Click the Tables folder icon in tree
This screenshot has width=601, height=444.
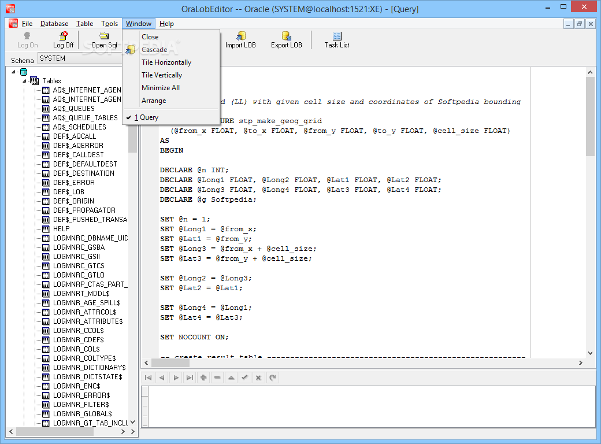click(34, 80)
